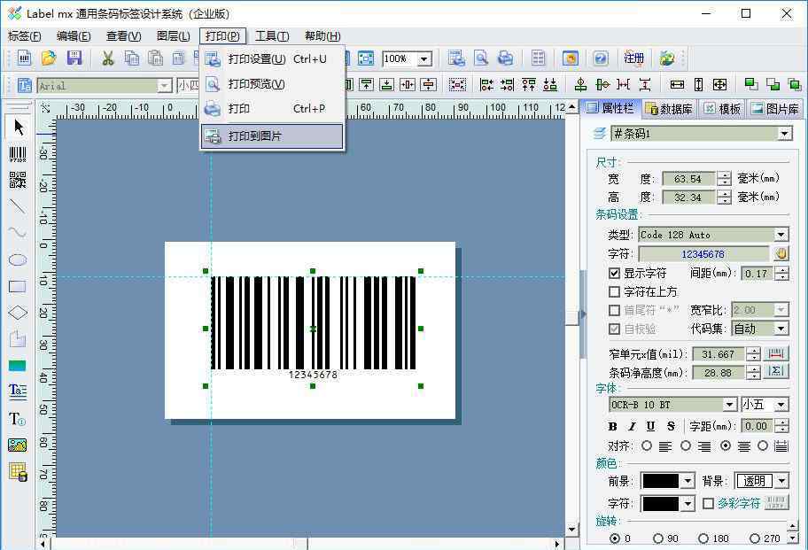Viewport: 808px width, 550px height.
Task: Toggle strikethrough font style
Action: [671, 426]
